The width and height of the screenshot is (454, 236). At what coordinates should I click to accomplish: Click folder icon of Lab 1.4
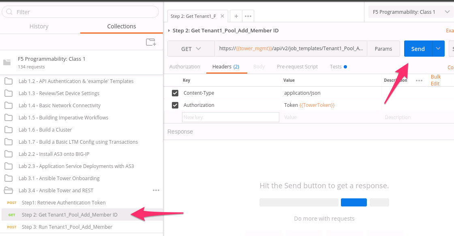(9, 106)
